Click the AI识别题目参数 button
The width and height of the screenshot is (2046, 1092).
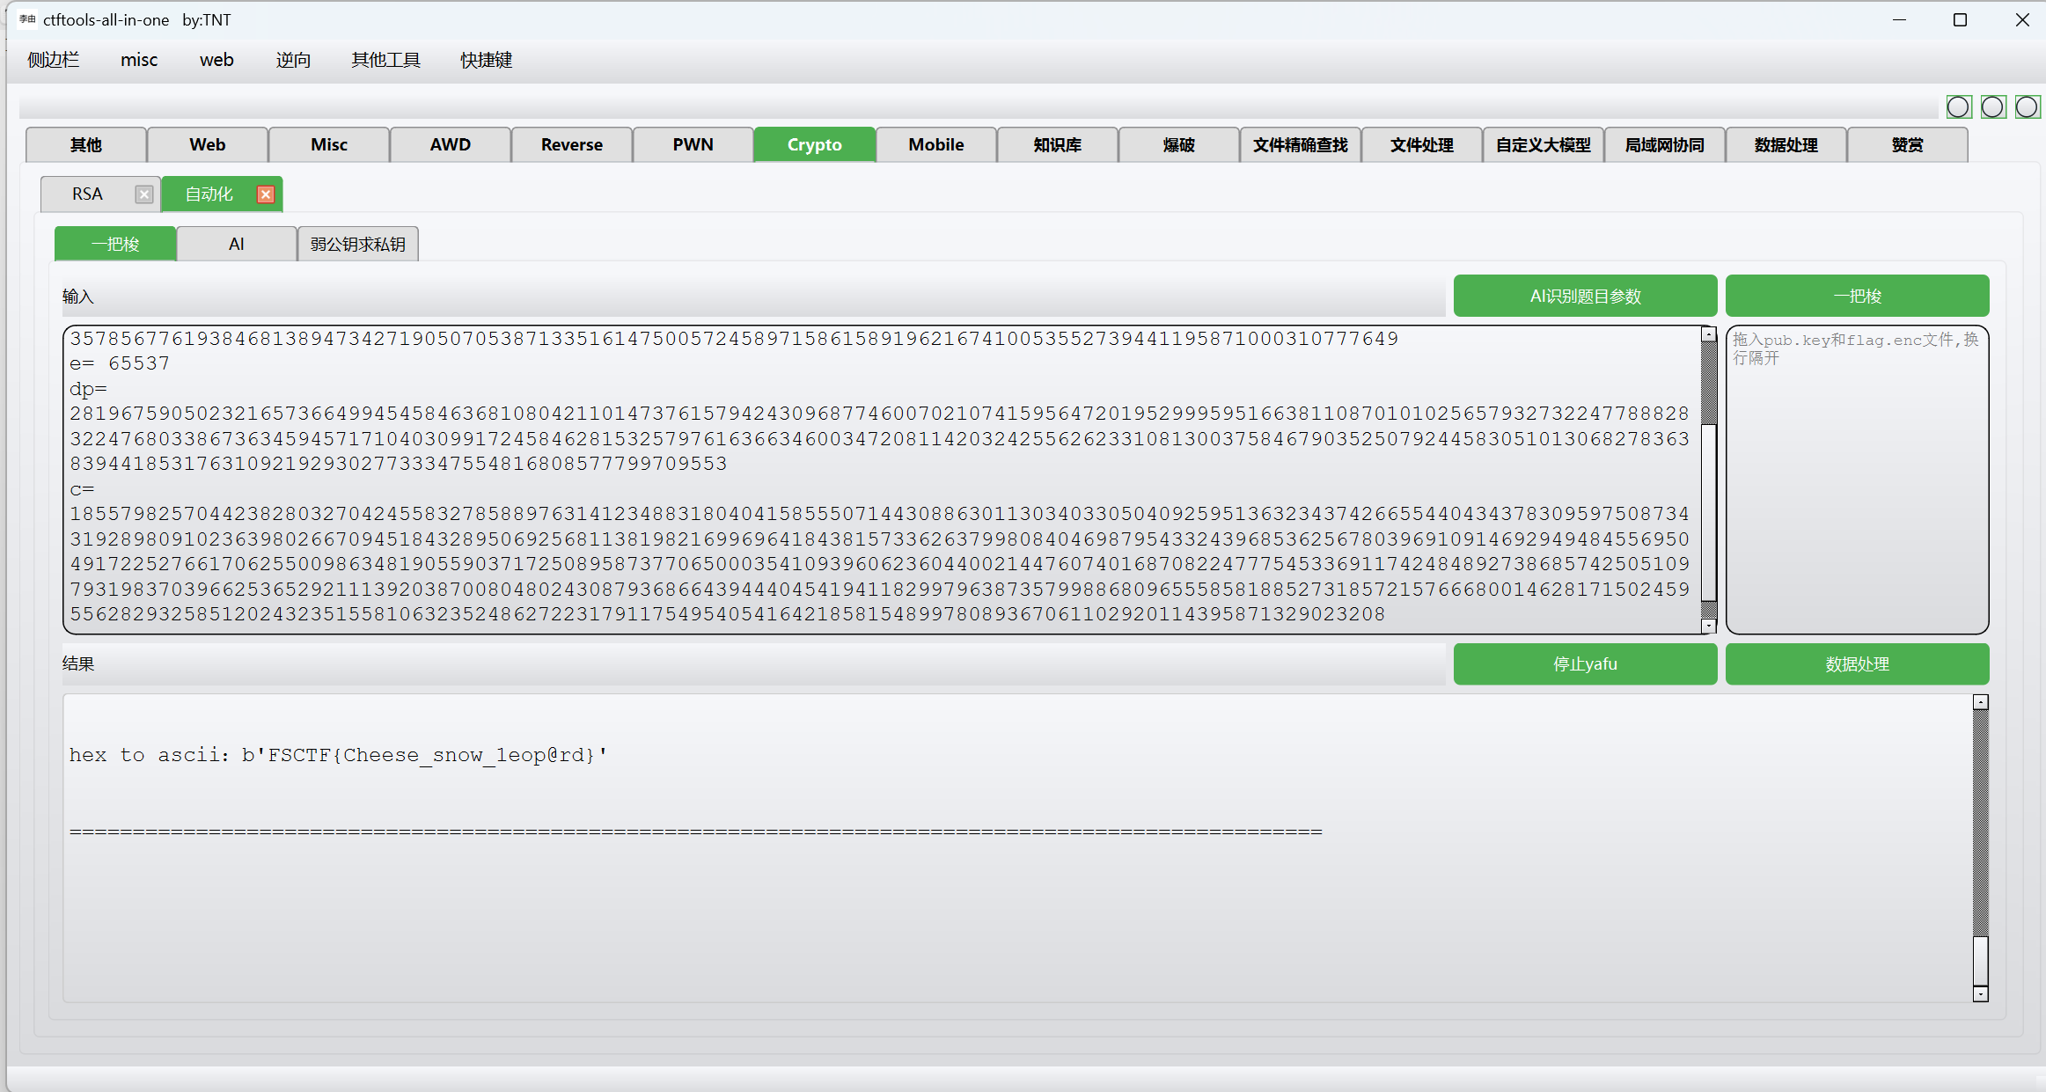tap(1585, 297)
